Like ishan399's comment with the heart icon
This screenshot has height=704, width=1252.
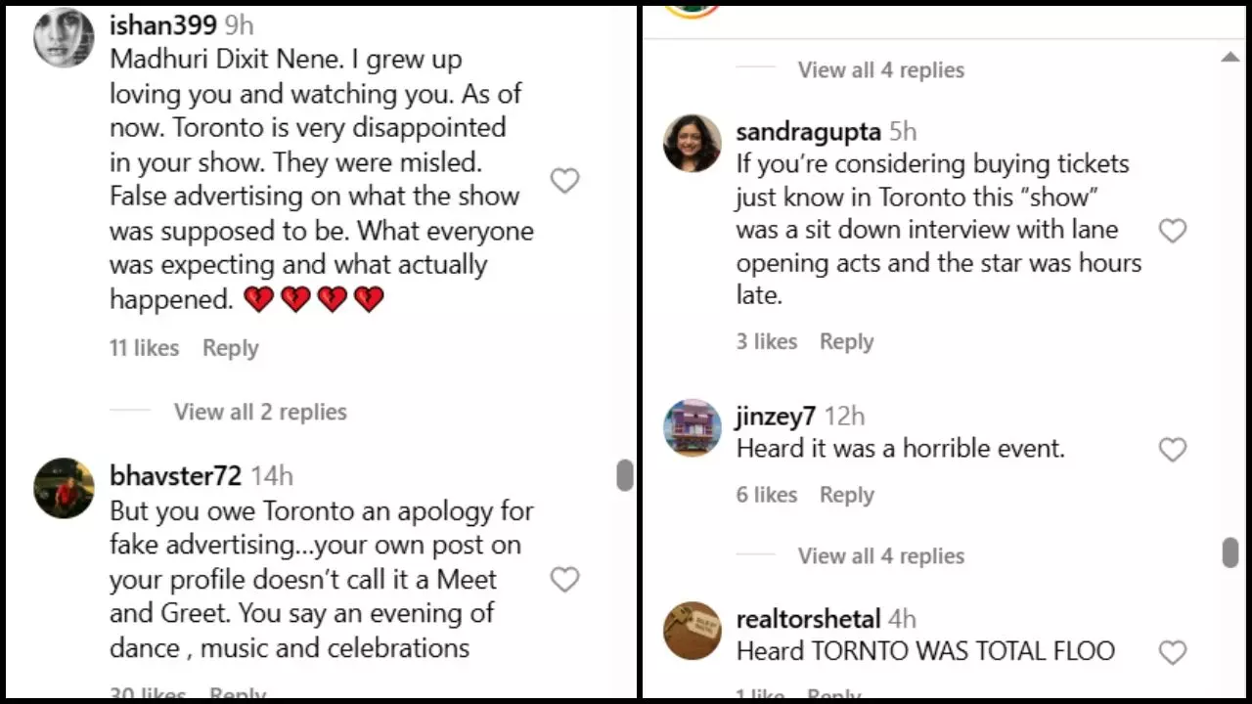[x=564, y=181]
